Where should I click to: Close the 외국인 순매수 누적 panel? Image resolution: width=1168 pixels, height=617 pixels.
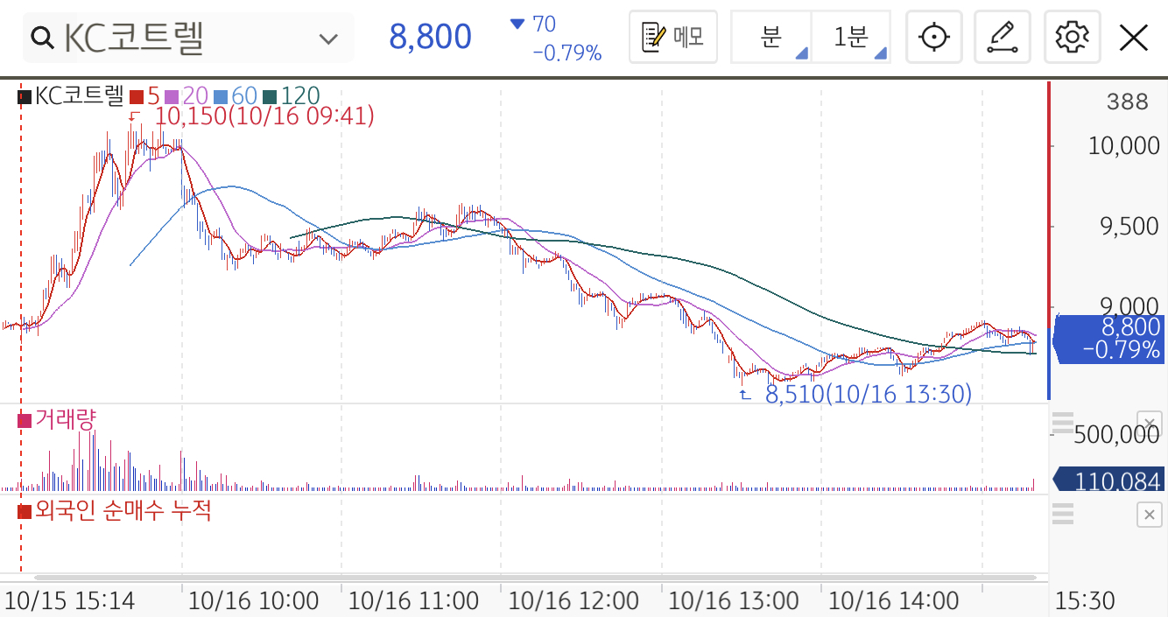pos(1149,515)
